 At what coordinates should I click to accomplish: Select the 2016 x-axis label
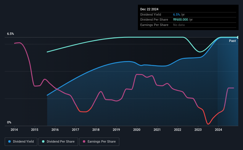click(55, 130)
